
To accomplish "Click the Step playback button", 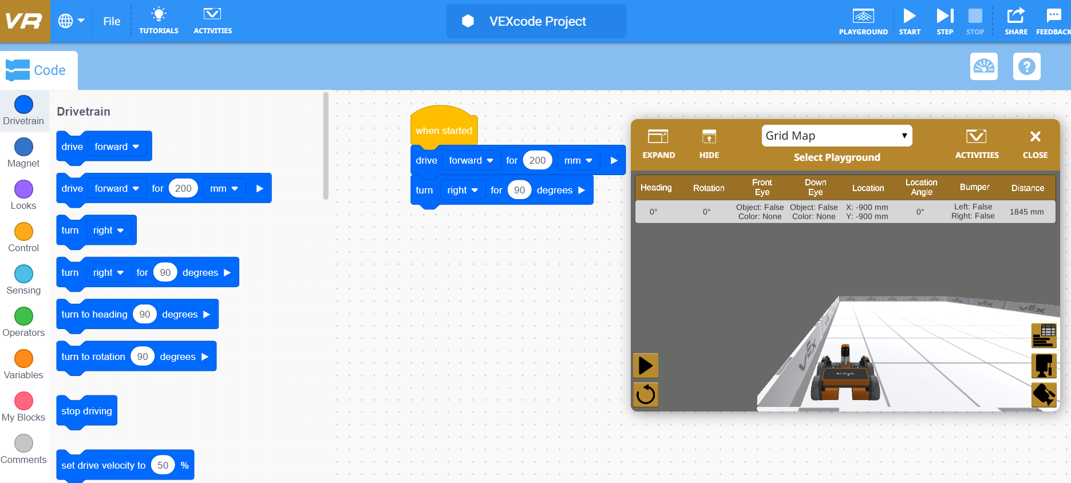I will coord(944,21).
